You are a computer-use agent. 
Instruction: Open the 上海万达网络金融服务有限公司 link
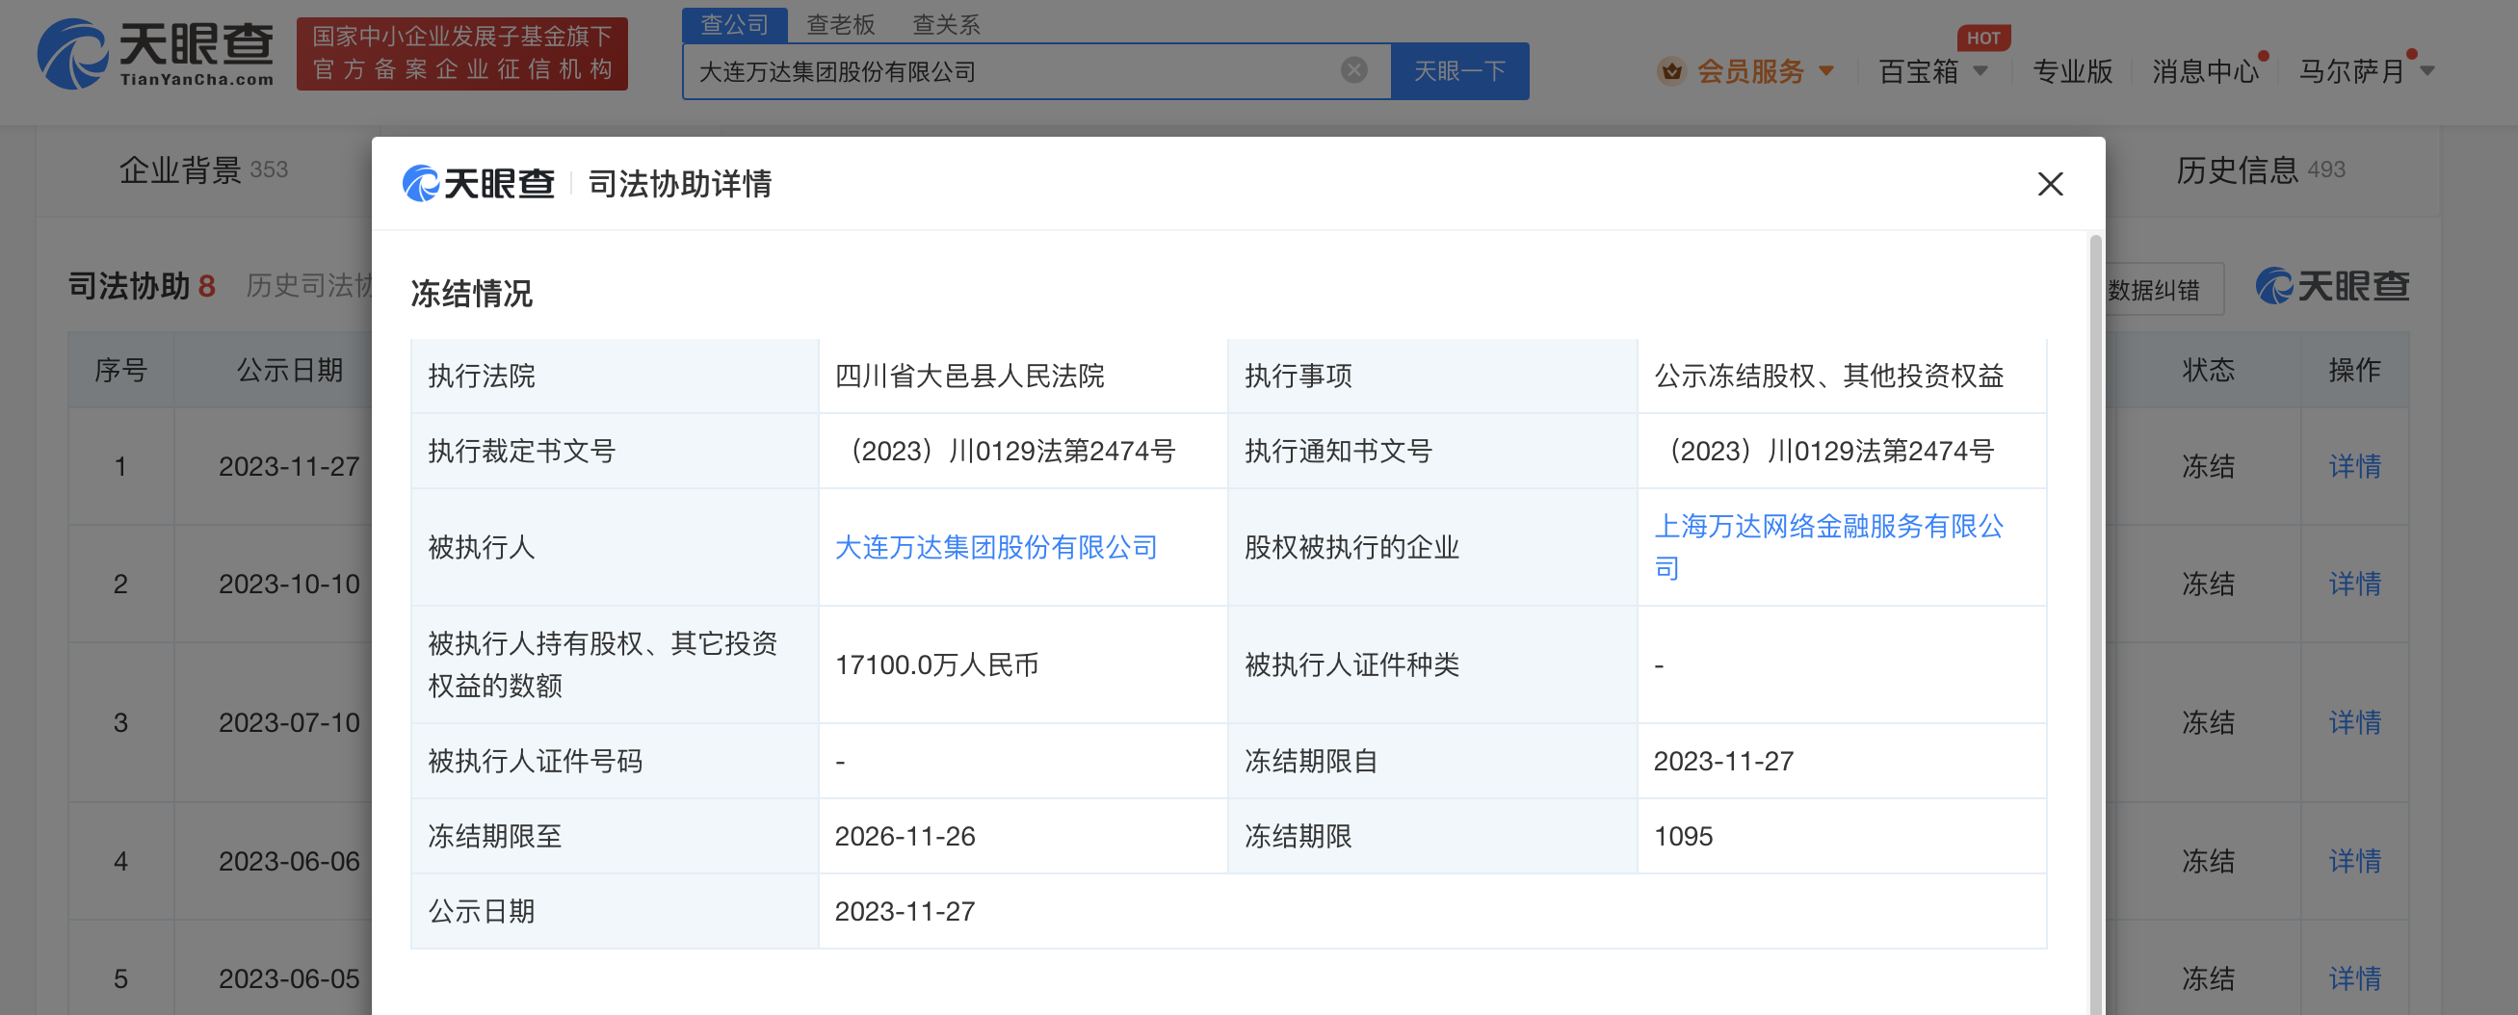(1828, 547)
